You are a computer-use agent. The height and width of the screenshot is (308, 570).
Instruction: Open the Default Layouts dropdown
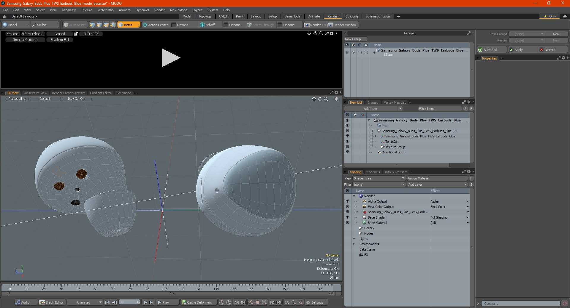point(24,16)
